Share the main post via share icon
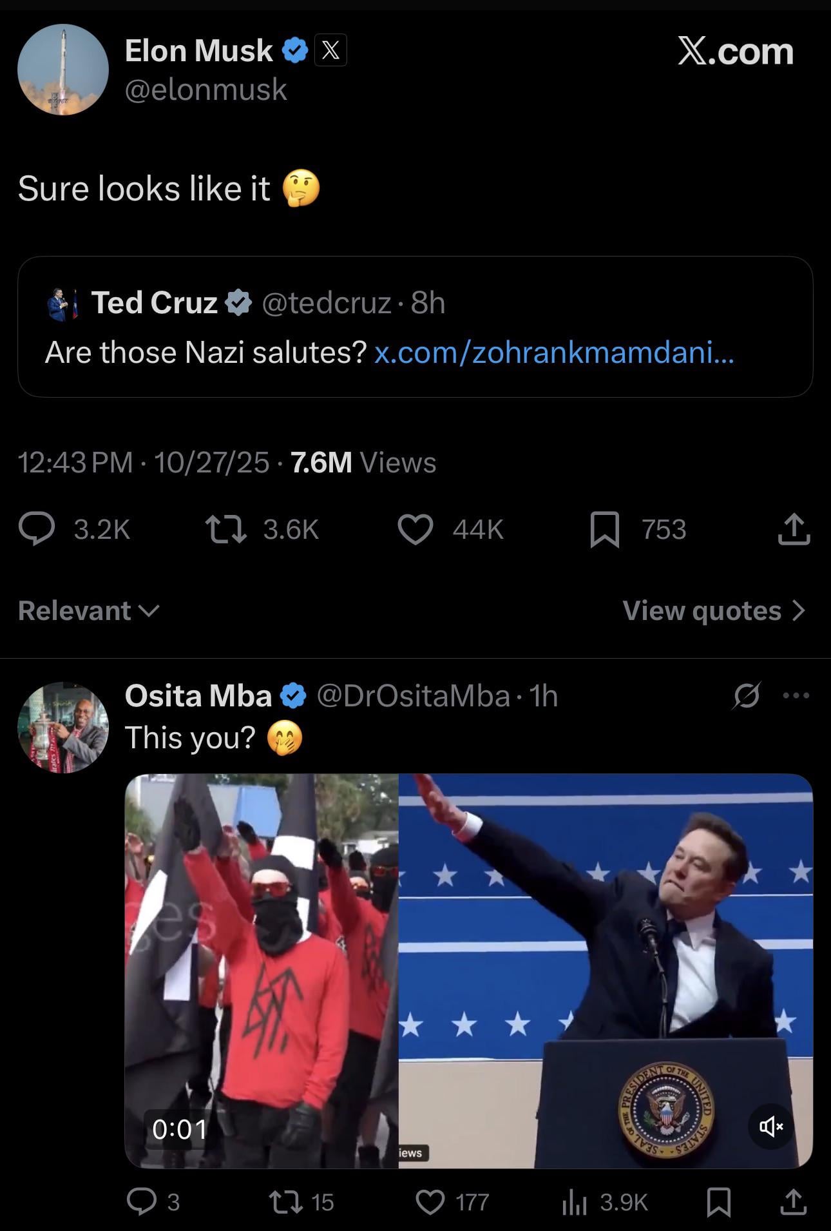Image resolution: width=831 pixels, height=1231 pixels. [794, 530]
